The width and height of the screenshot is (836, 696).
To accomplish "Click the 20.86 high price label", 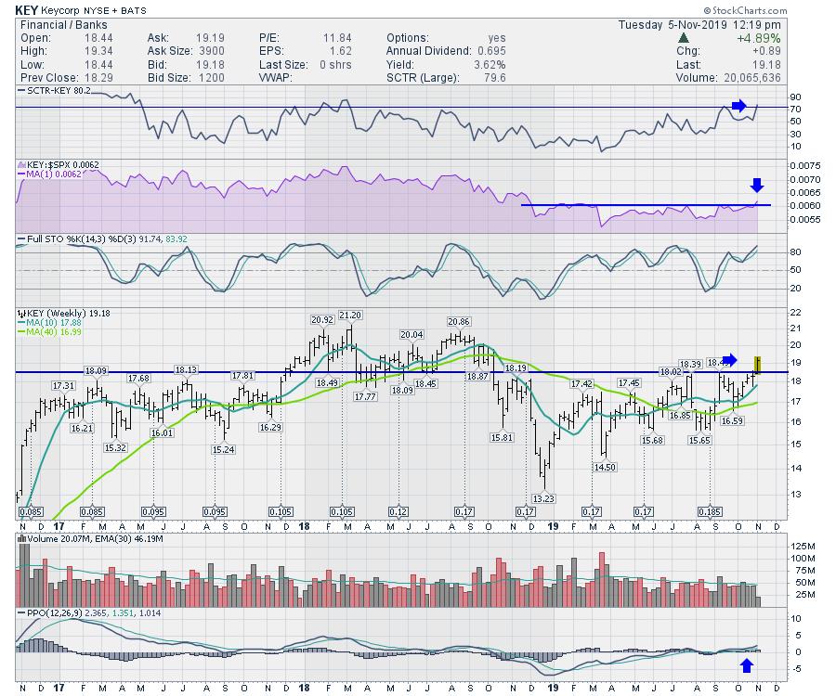I will [x=459, y=322].
